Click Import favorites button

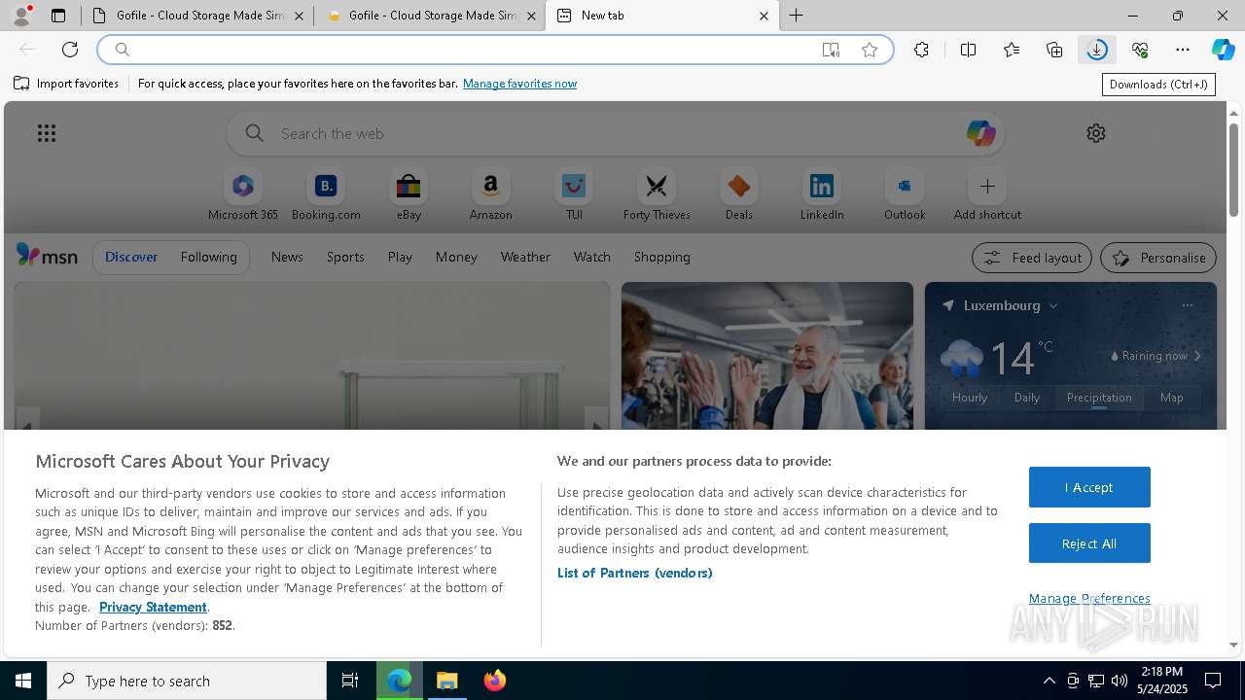pos(66,84)
